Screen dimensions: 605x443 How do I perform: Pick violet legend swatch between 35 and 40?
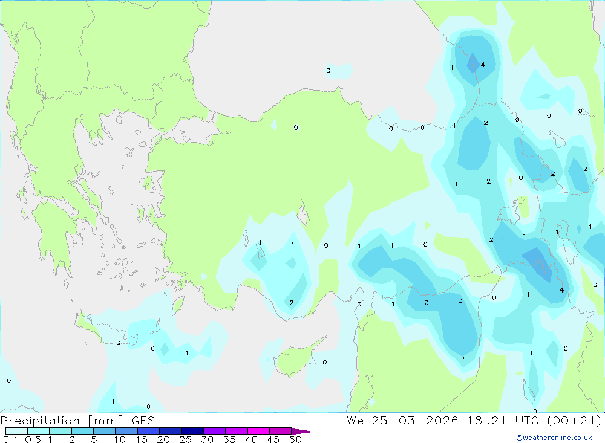pos(236,431)
